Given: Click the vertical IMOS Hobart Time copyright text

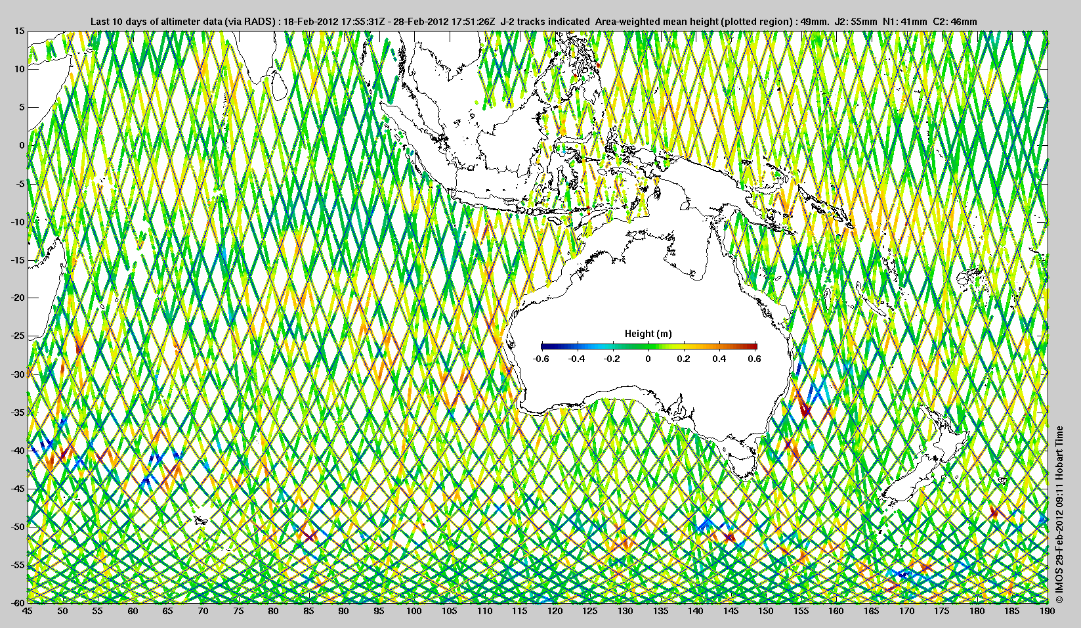Looking at the screenshot, I should [x=1059, y=514].
